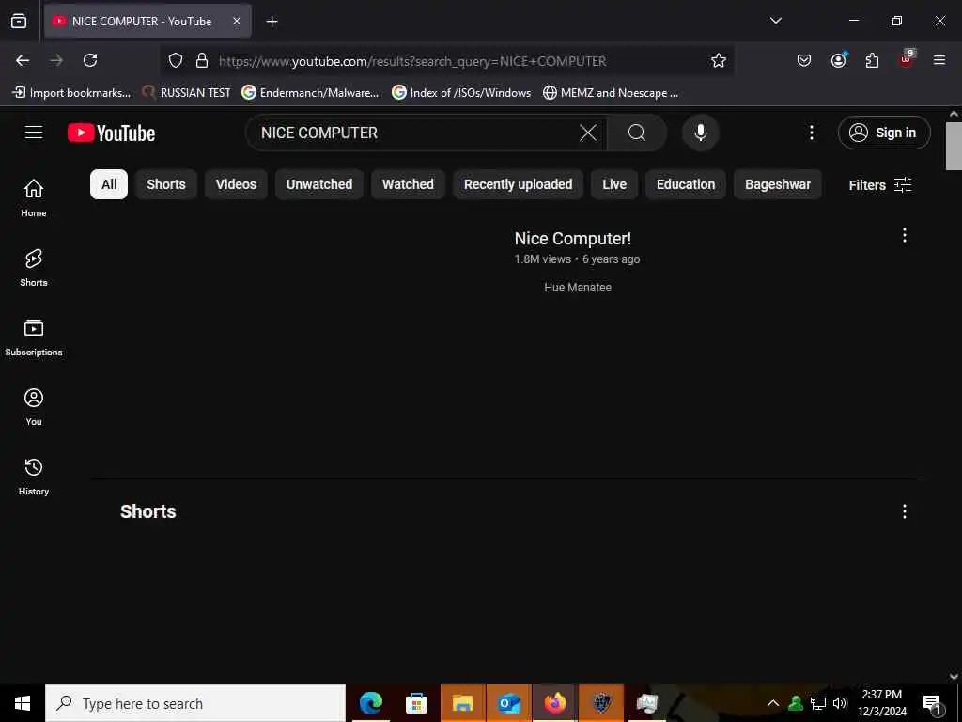Viewport: 962px width, 722px height.
Task: Open the taskbar clock and date
Action: coord(882,703)
